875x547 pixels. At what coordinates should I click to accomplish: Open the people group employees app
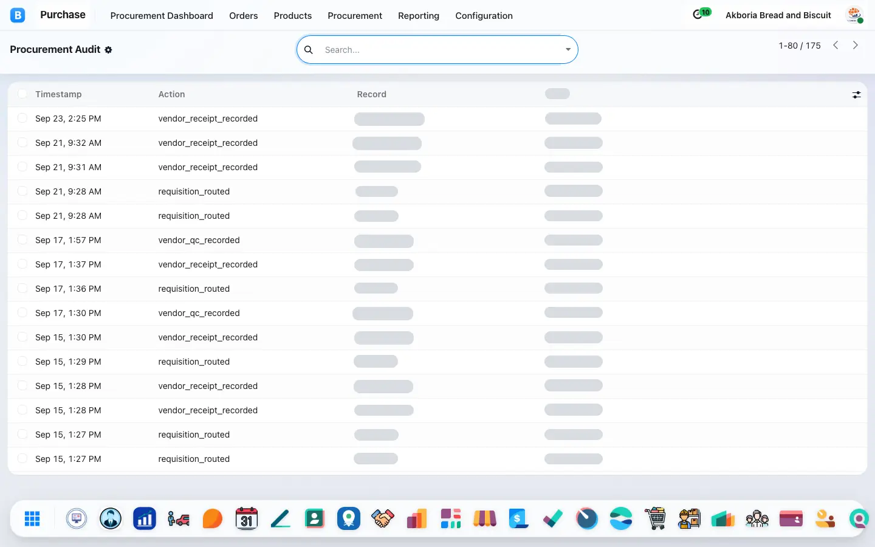[x=757, y=519]
